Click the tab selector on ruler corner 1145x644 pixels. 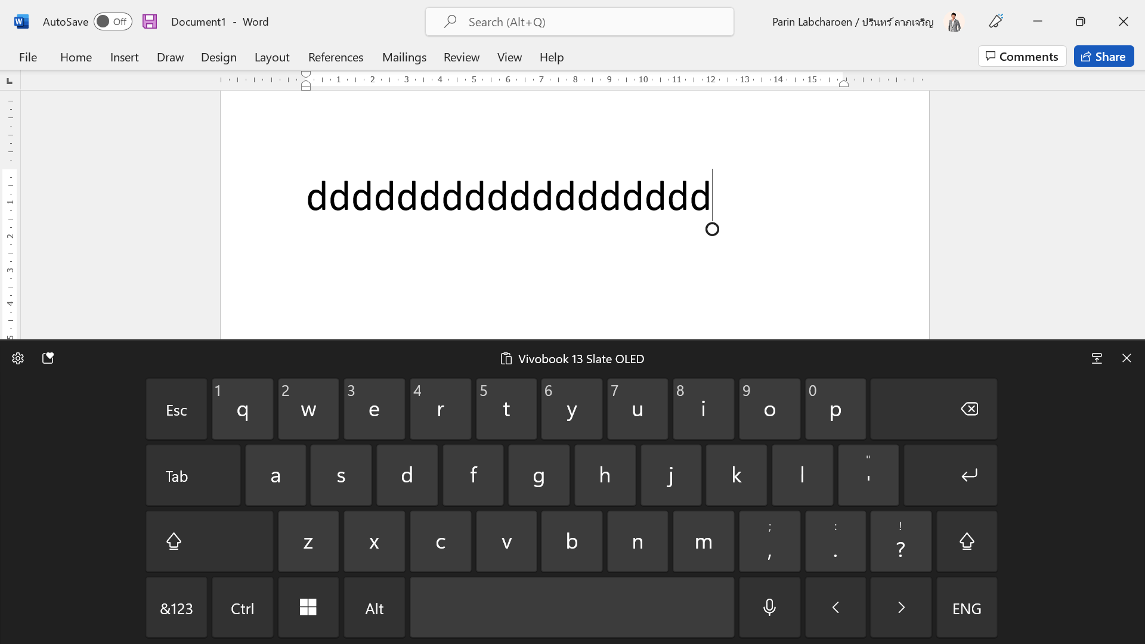[x=10, y=81]
